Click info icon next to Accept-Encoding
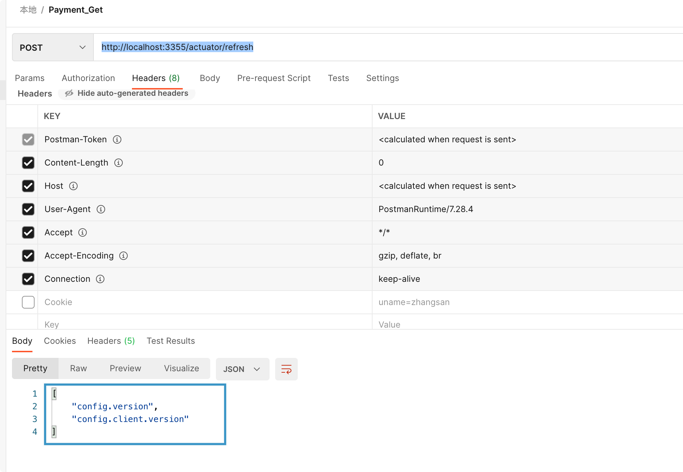 coord(123,256)
